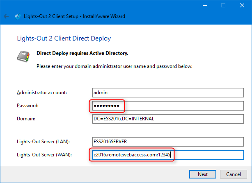
Task: Proceed with the Next button
Action: coord(203,174)
